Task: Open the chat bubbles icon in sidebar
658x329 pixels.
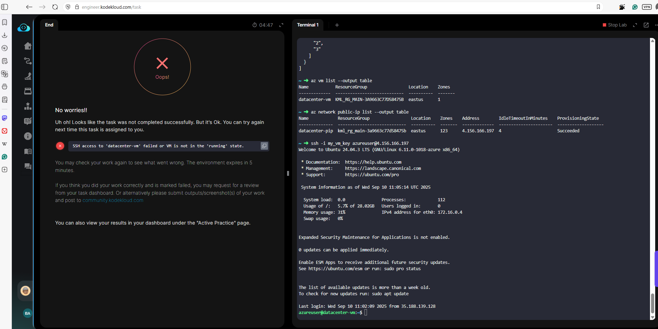Action: 28,166
